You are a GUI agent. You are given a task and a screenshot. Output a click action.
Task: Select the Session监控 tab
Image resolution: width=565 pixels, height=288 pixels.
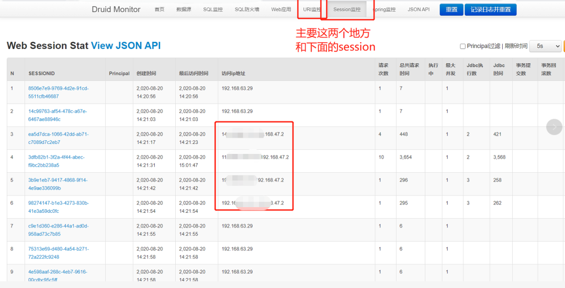coord(347,10)
